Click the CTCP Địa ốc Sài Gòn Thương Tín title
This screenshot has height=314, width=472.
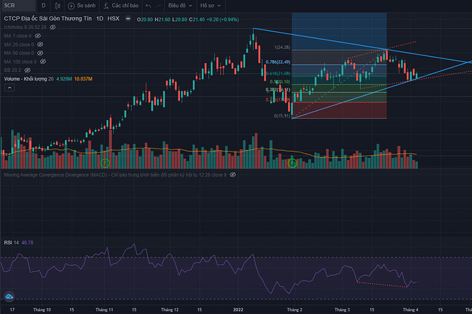click(x=48, y=18)
